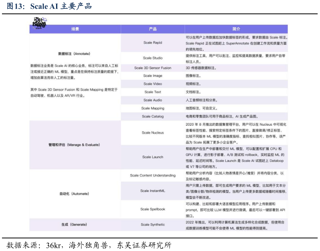
Task: Click the watermark logo above the table
Action: (39, 23)
